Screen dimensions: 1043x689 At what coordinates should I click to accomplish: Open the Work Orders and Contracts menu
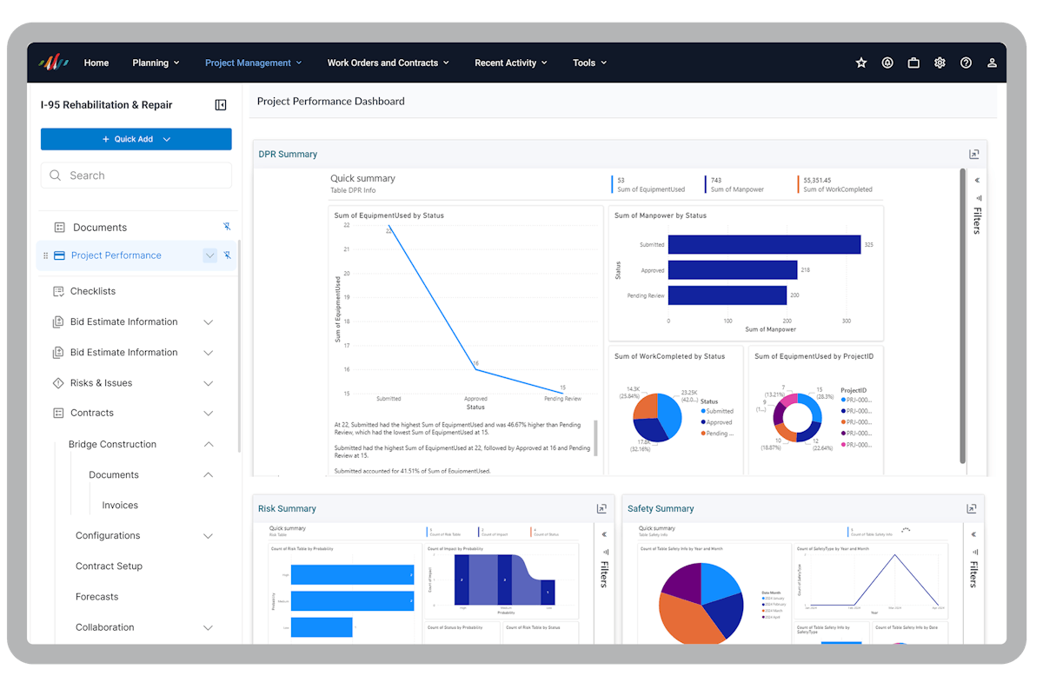[388, 63]
